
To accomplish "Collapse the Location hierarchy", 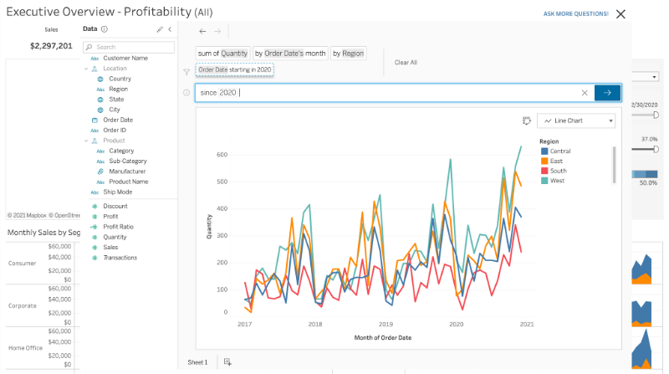I will (86, 69).
